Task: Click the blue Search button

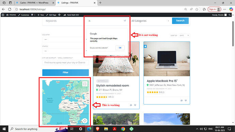Action: [x=180, y=21]
